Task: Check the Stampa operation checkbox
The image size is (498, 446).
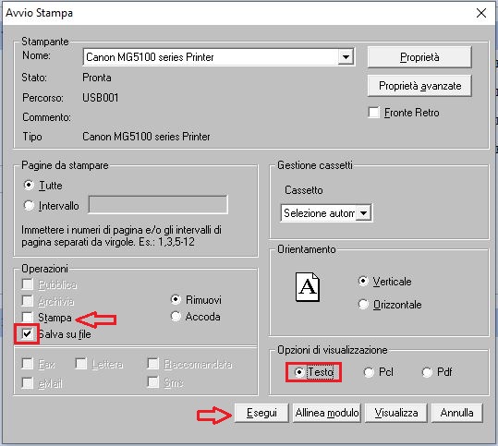Action: point(28,317)
